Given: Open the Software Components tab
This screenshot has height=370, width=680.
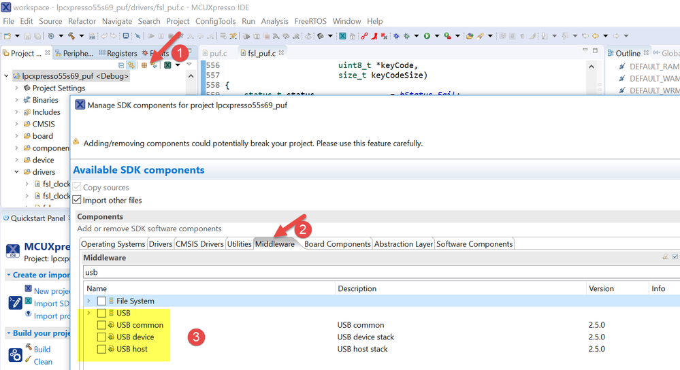Looking at the screenshot, I should click(474, 244).
